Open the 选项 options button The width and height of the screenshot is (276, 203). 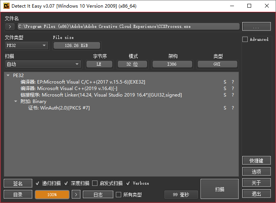click(x=256, y=172)
